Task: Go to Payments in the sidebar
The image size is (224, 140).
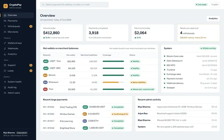Action: (x=18, y=21)
